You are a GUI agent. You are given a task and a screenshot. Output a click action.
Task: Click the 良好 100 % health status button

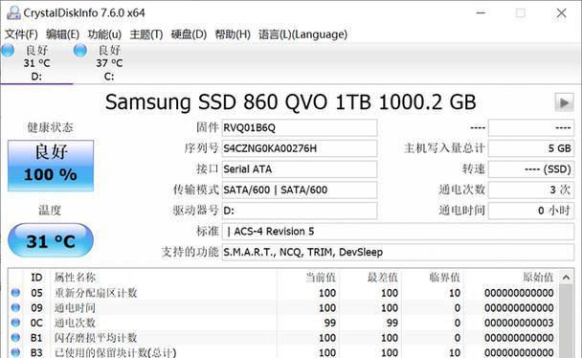51,166
